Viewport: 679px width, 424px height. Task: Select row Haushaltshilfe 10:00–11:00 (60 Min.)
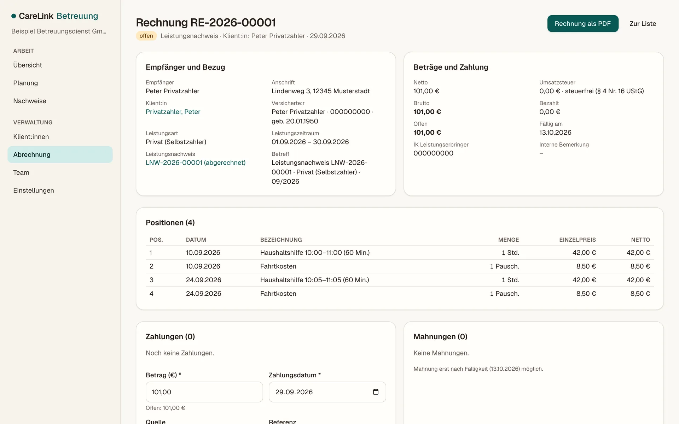[x=400, y=253]
